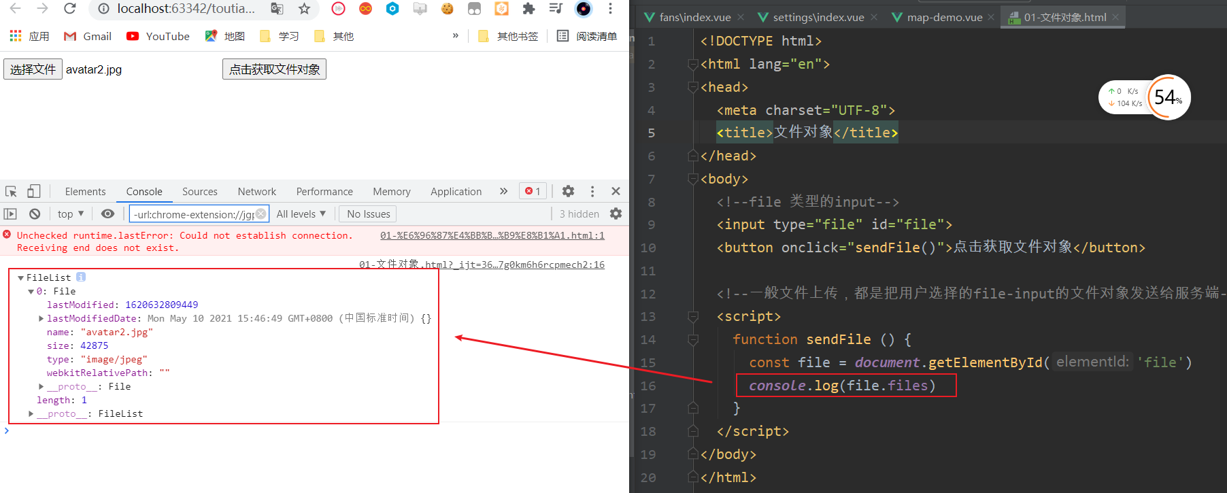Open DevTools settings gear

tap(568, 191)
